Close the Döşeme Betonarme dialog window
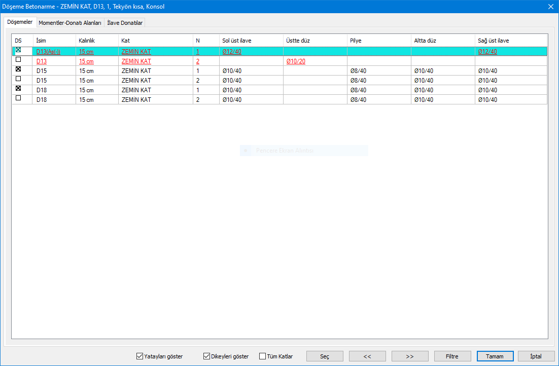This screenshot has width=559, height=366. pos(550,7)
